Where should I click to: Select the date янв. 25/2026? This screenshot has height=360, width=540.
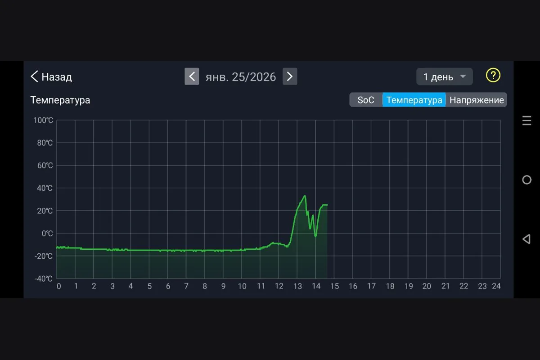[x=241, y=77]
